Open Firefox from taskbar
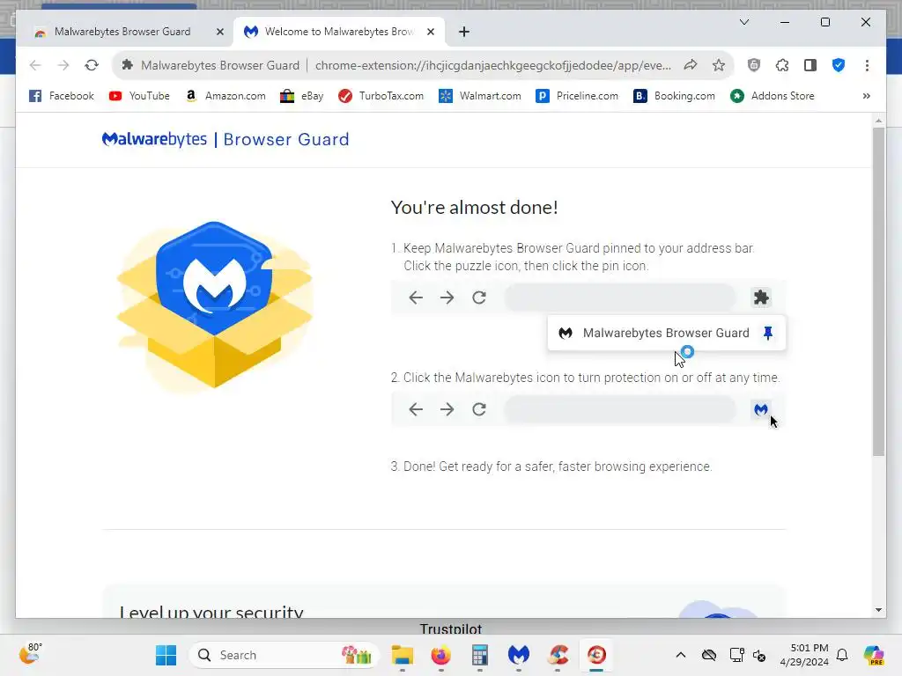 coord(440,655)
